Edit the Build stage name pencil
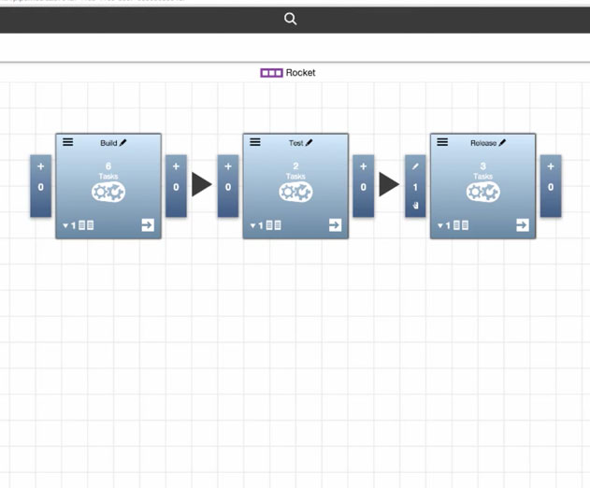The width and height of the screenshot is (590, 488). coord(123,143)
